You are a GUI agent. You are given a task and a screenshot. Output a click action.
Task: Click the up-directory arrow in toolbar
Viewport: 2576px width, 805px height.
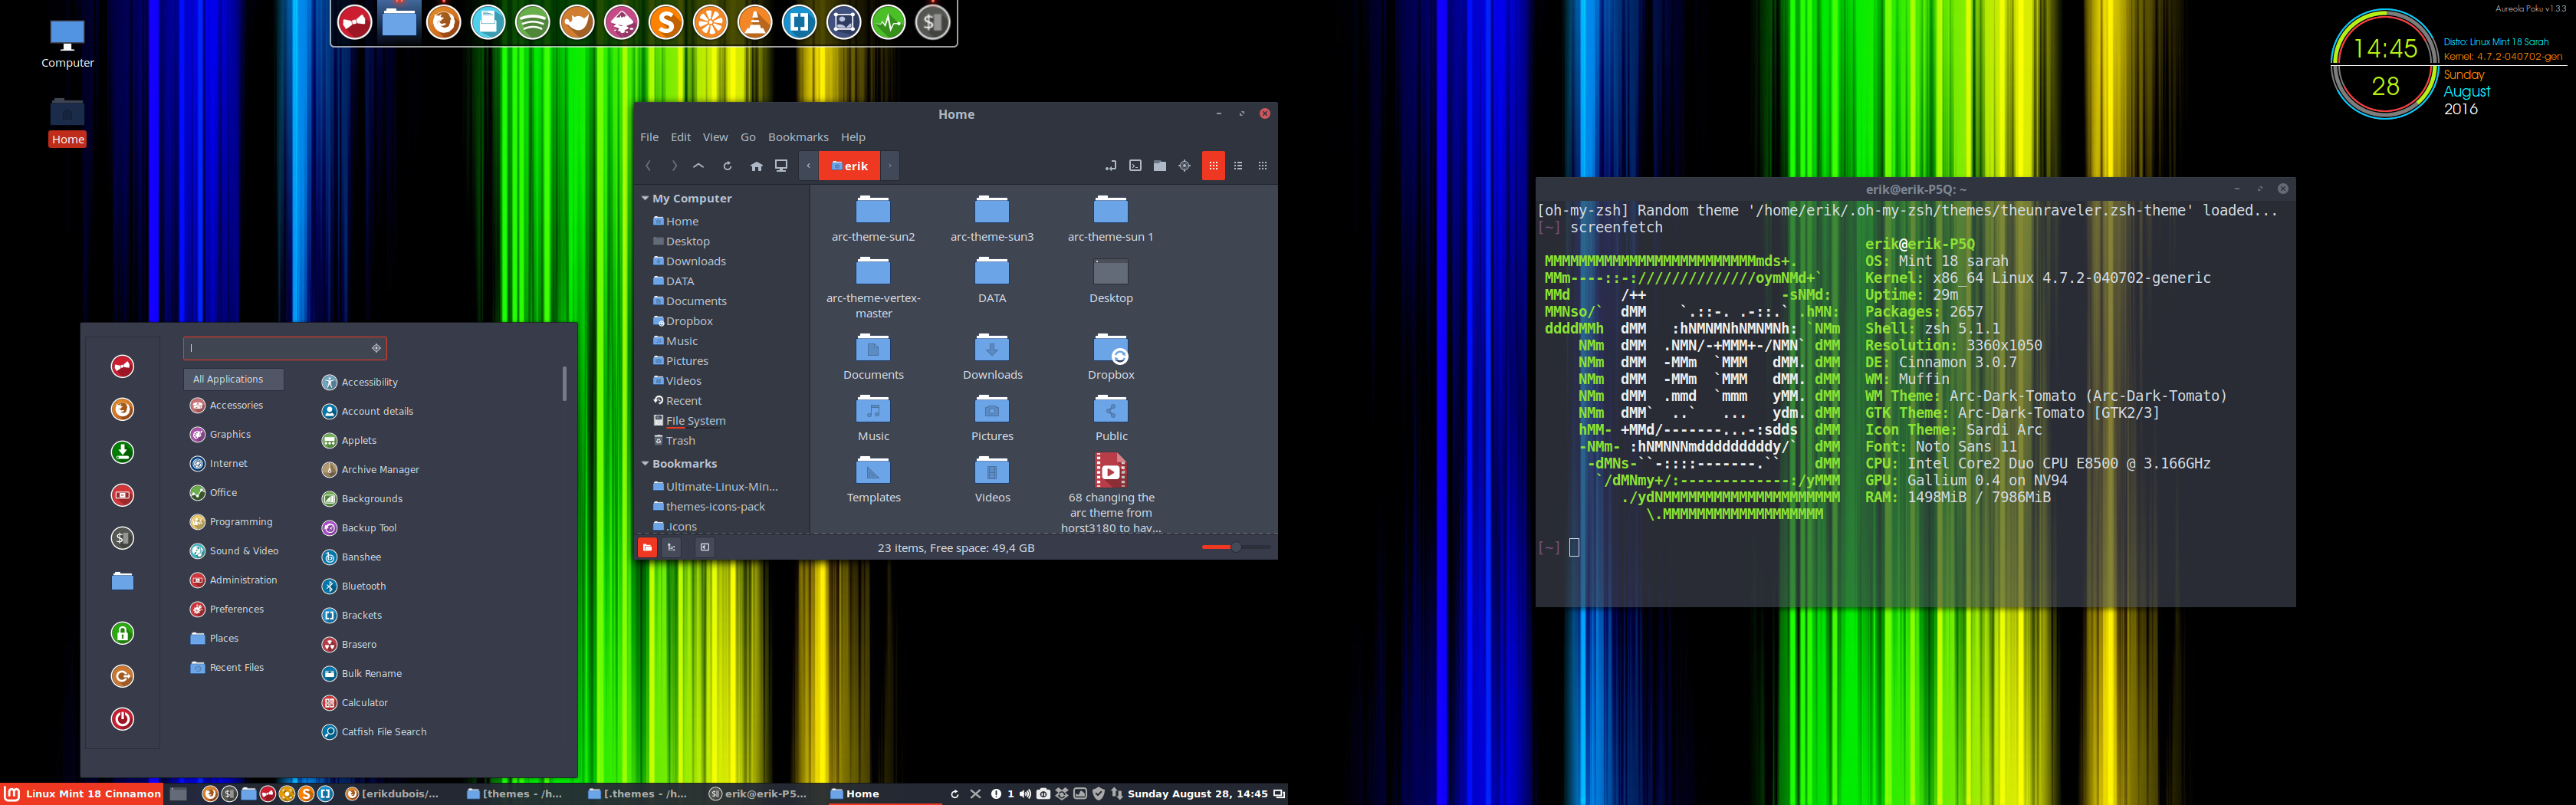pos(698,166)
